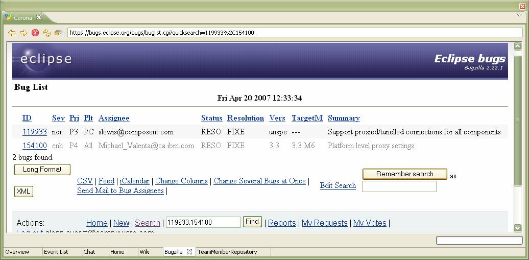
Task: Click Send Mail to Bug Assignees
Action: click(121, 191)
